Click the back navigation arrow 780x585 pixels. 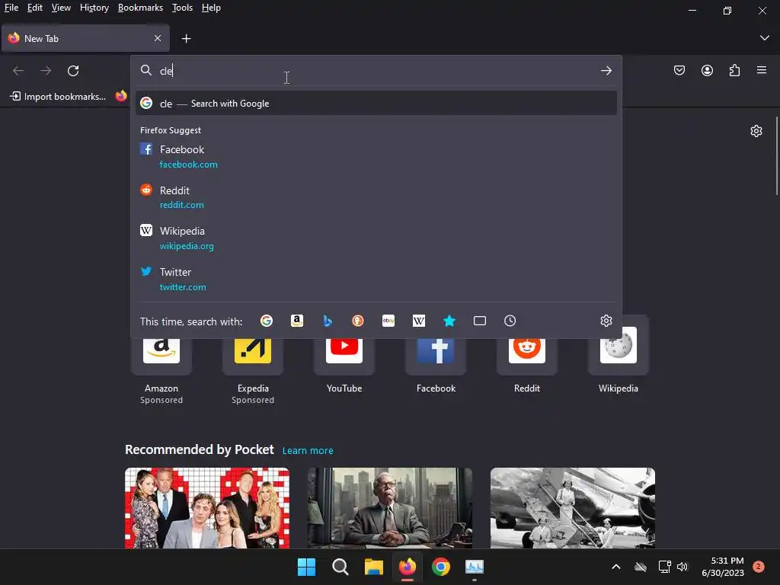coord(18,71)
